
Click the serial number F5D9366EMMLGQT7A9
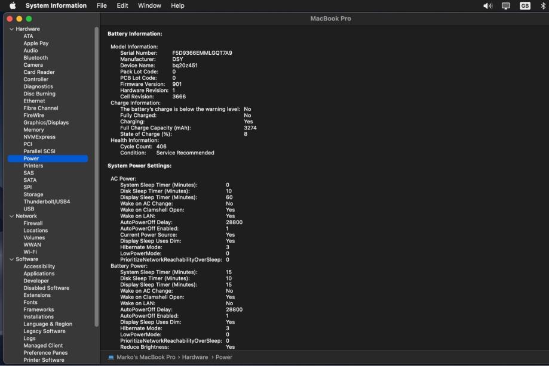point(202,53)
